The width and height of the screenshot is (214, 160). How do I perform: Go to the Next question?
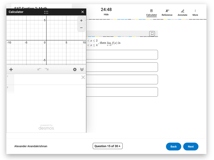191,146
